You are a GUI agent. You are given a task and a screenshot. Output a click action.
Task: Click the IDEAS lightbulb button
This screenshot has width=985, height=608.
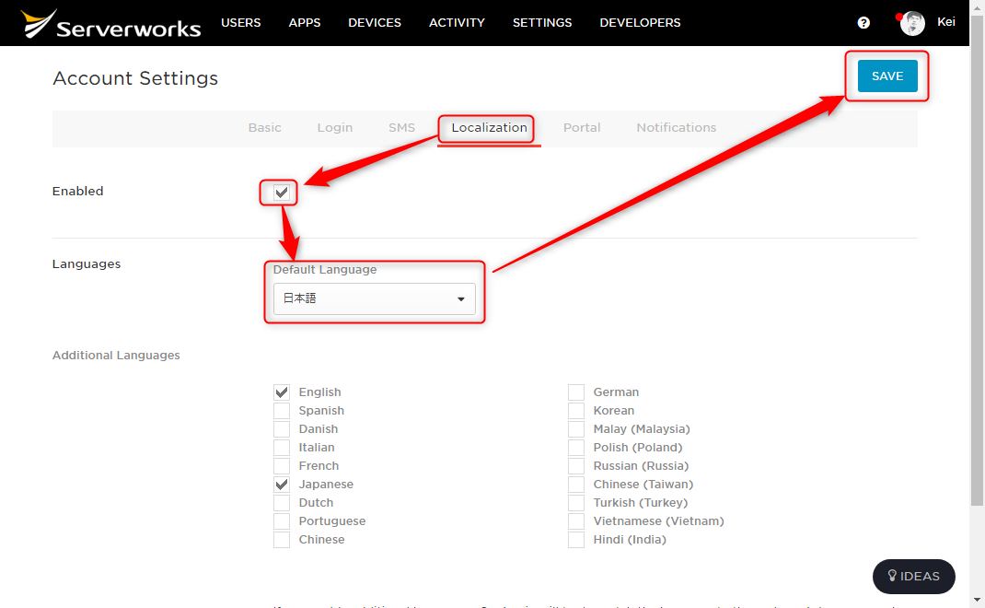pyautogui.click(x=913, y=576)
